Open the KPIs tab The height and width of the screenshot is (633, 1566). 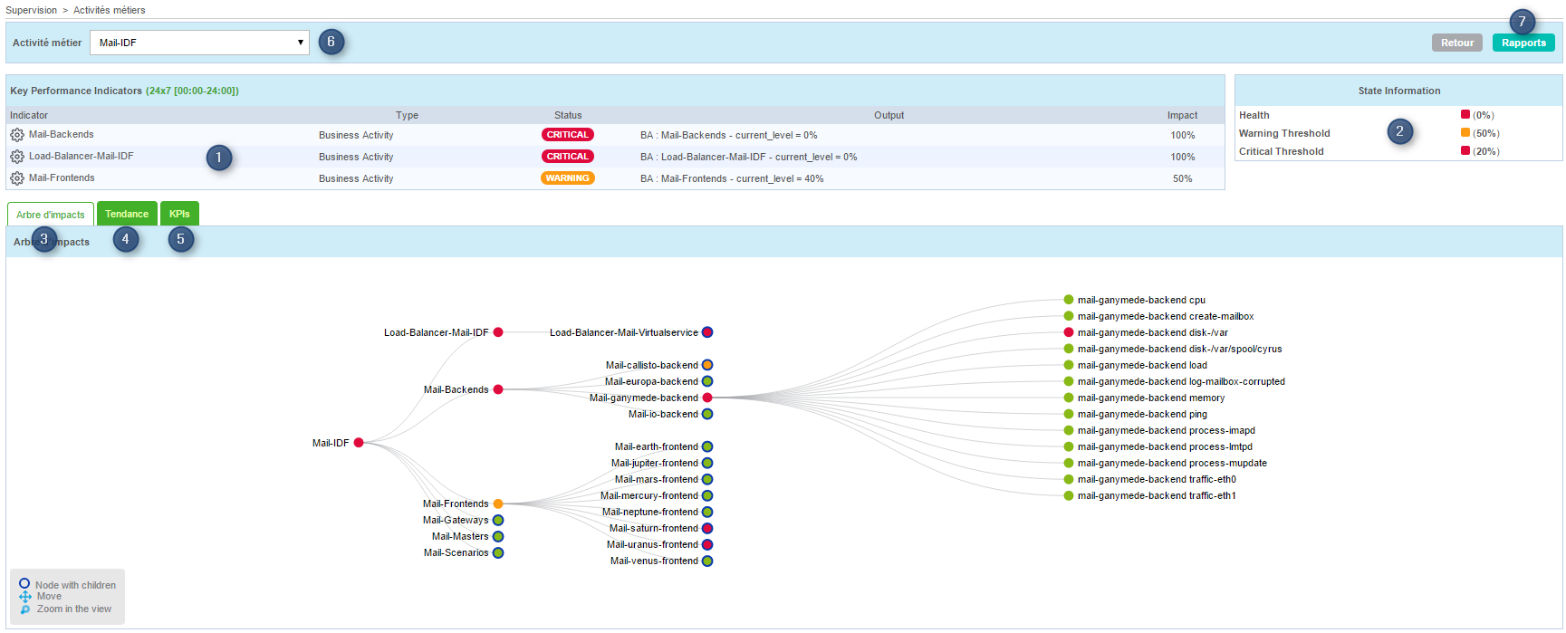[x=179, y=214]
